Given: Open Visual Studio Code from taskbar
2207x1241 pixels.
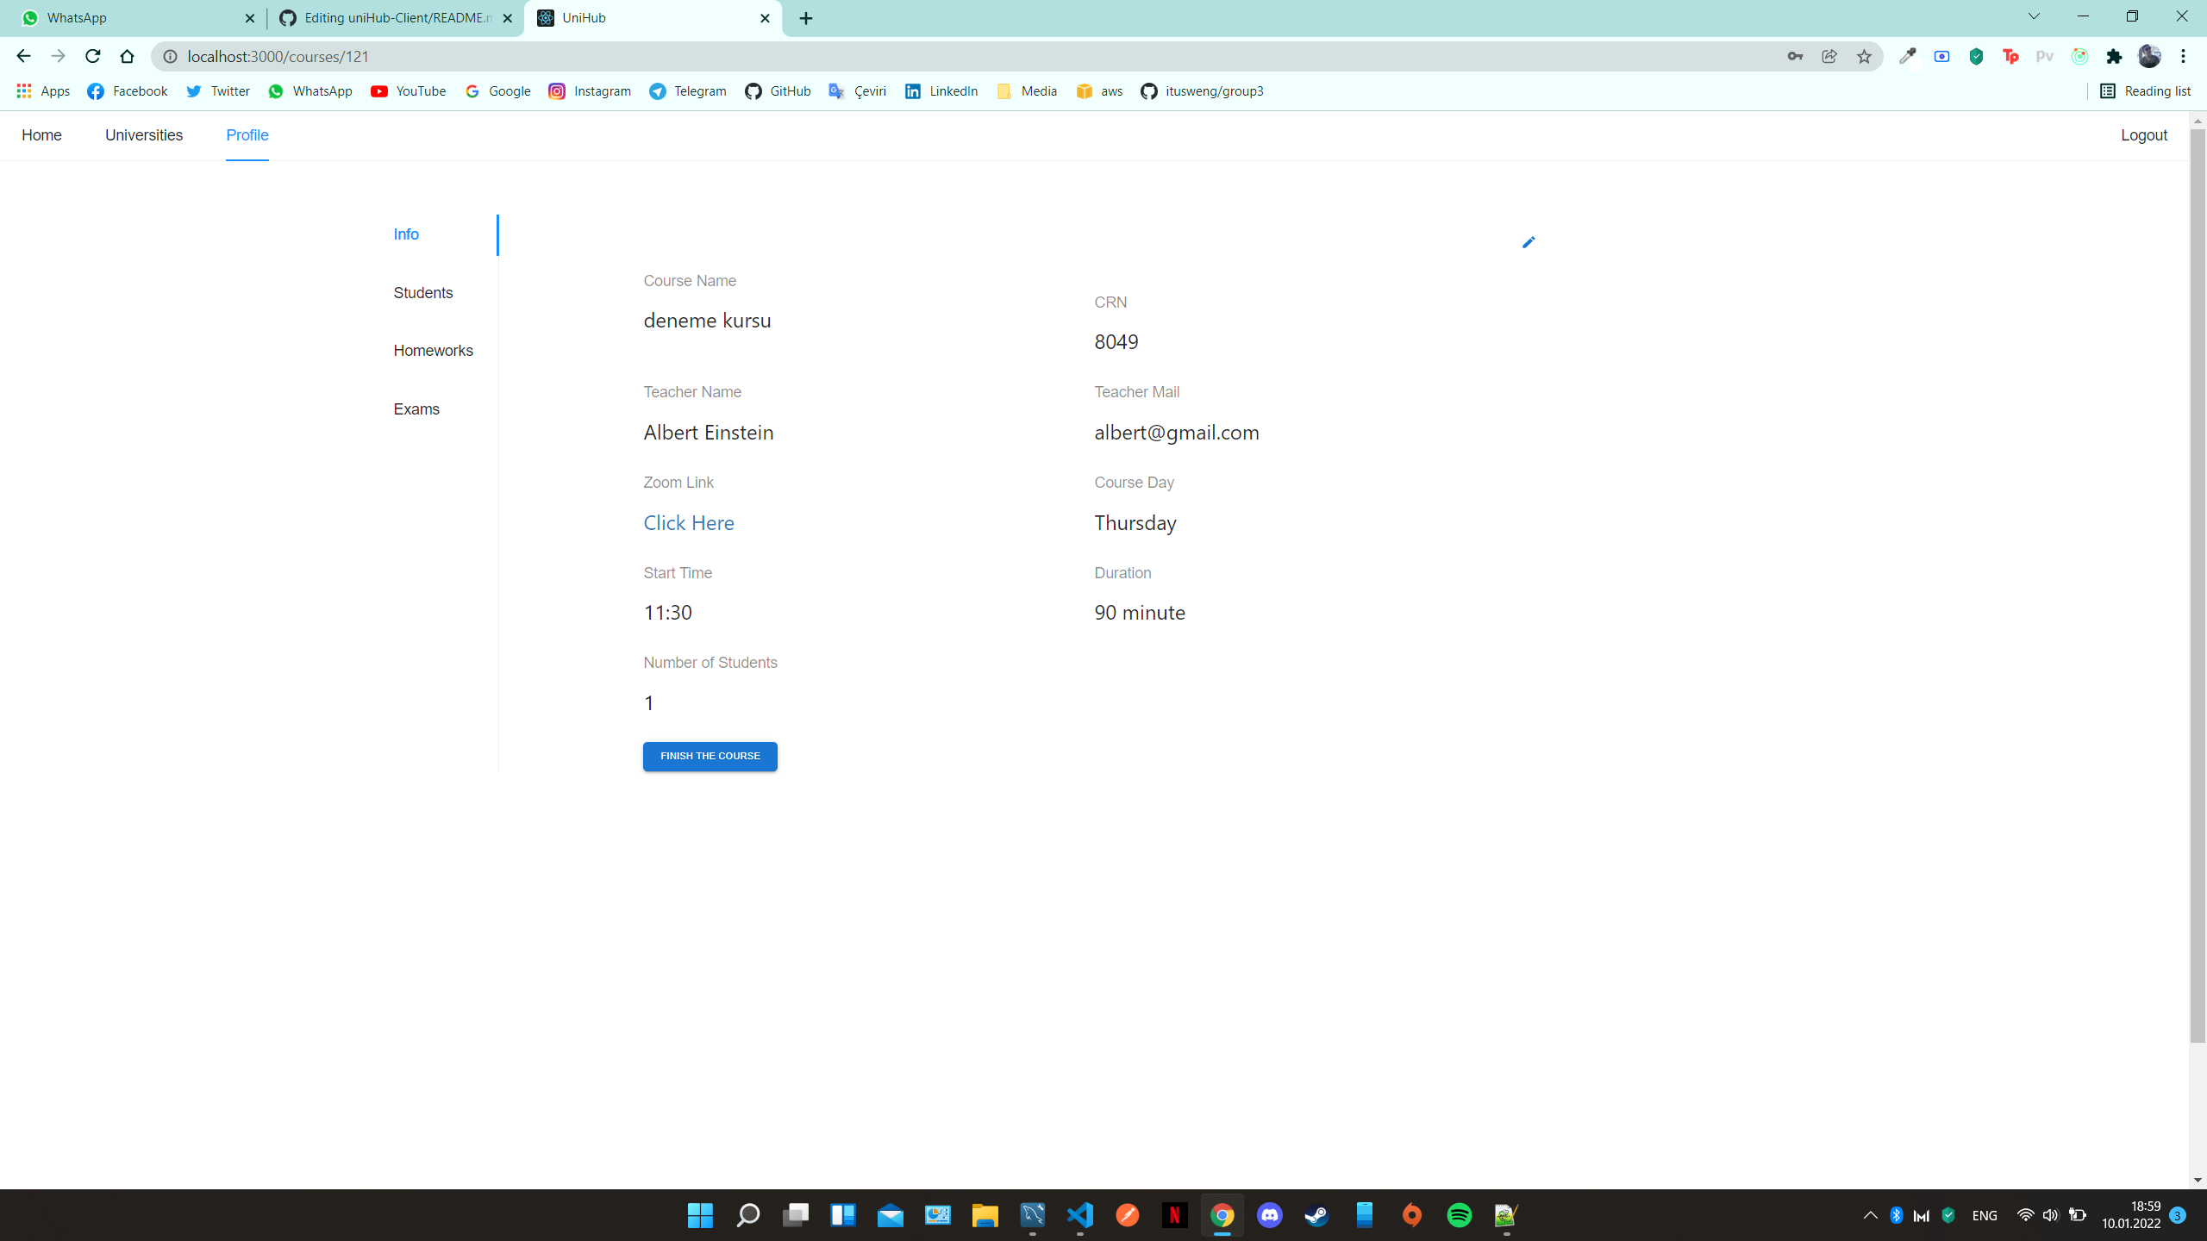Looking at the screenshot, I should pos(1080,1215).
